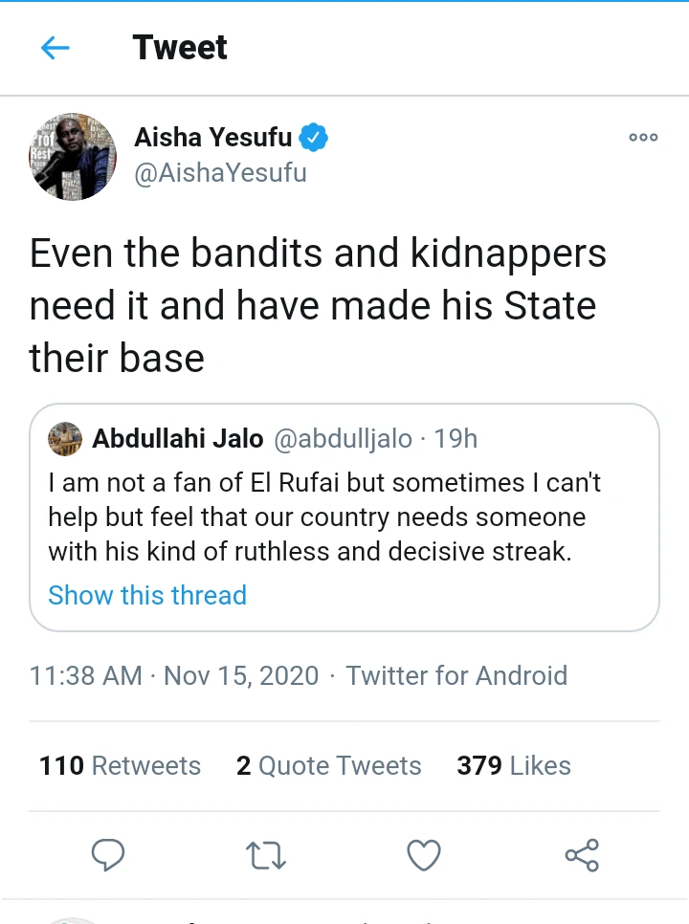Viewport: 689px width, 924px height.
Task: Tap the blue verified badge
Action: coord(314,138)
